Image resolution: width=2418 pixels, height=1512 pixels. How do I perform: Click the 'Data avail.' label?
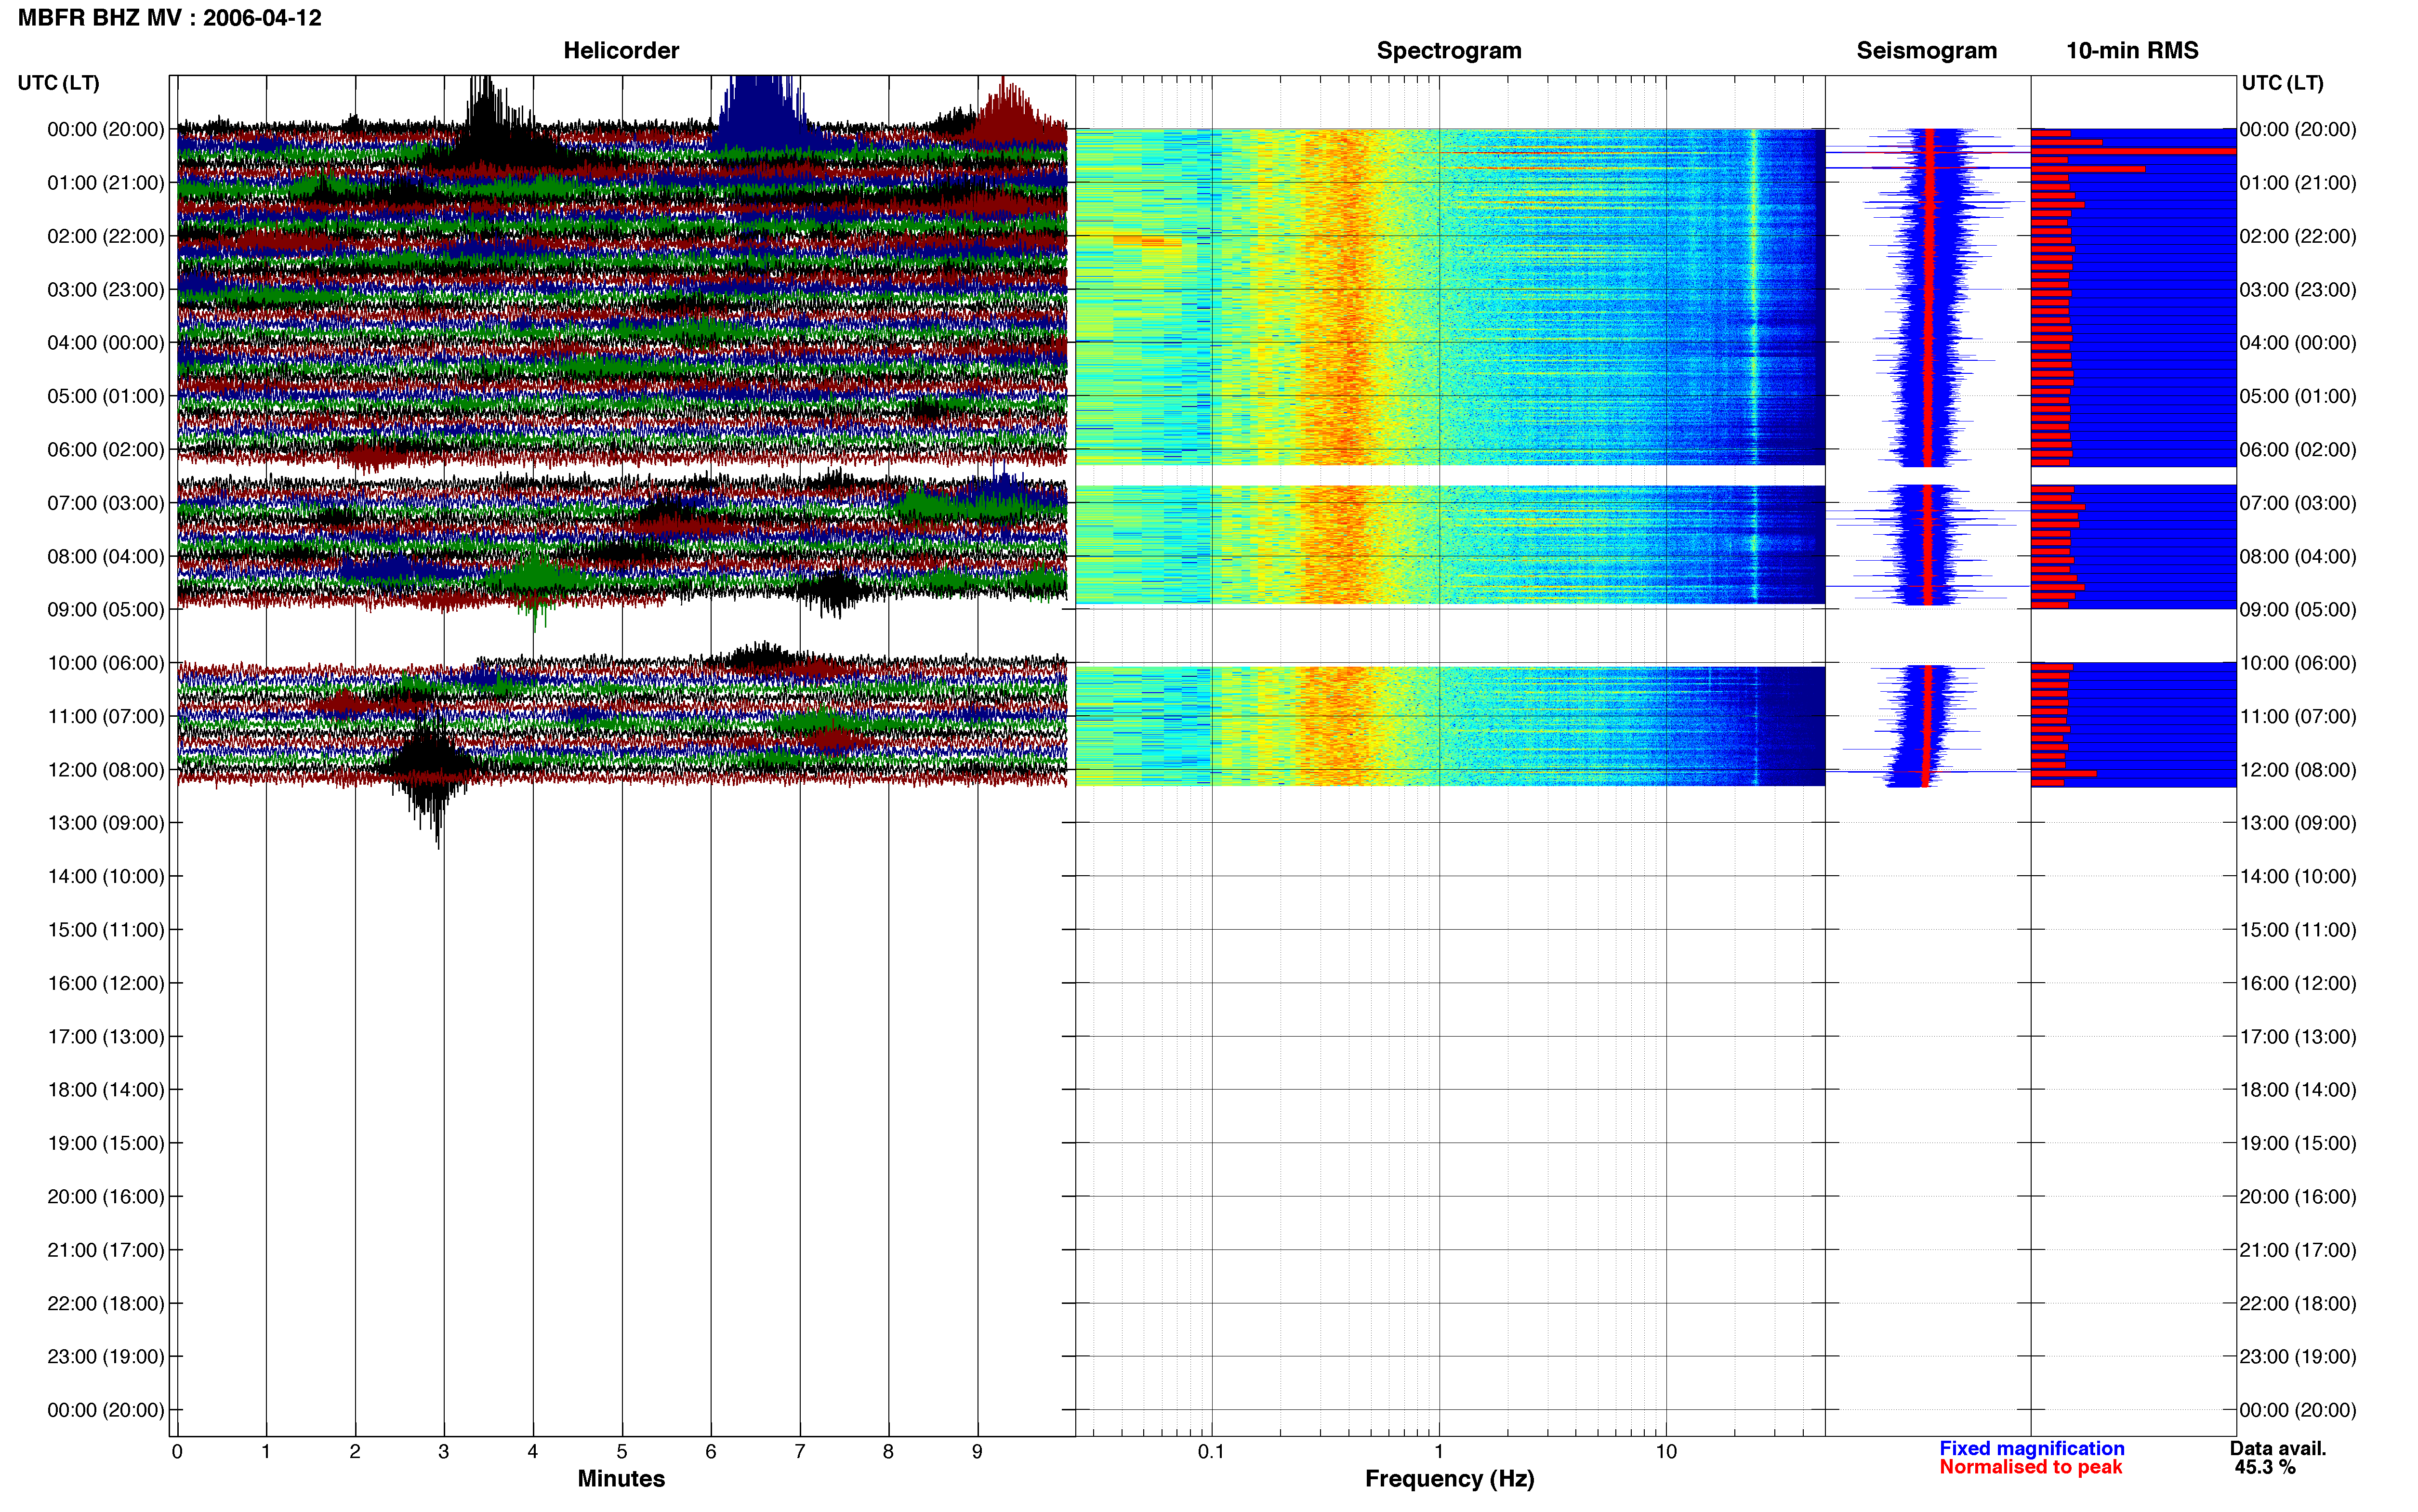(x=2278, y=1448)
